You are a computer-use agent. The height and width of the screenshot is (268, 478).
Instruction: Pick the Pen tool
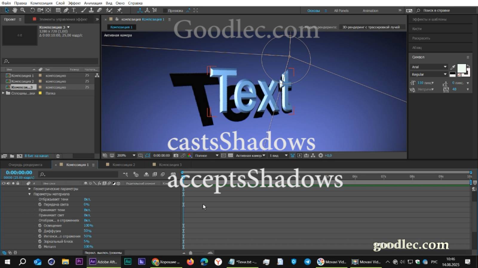click(x=66, y=10)
